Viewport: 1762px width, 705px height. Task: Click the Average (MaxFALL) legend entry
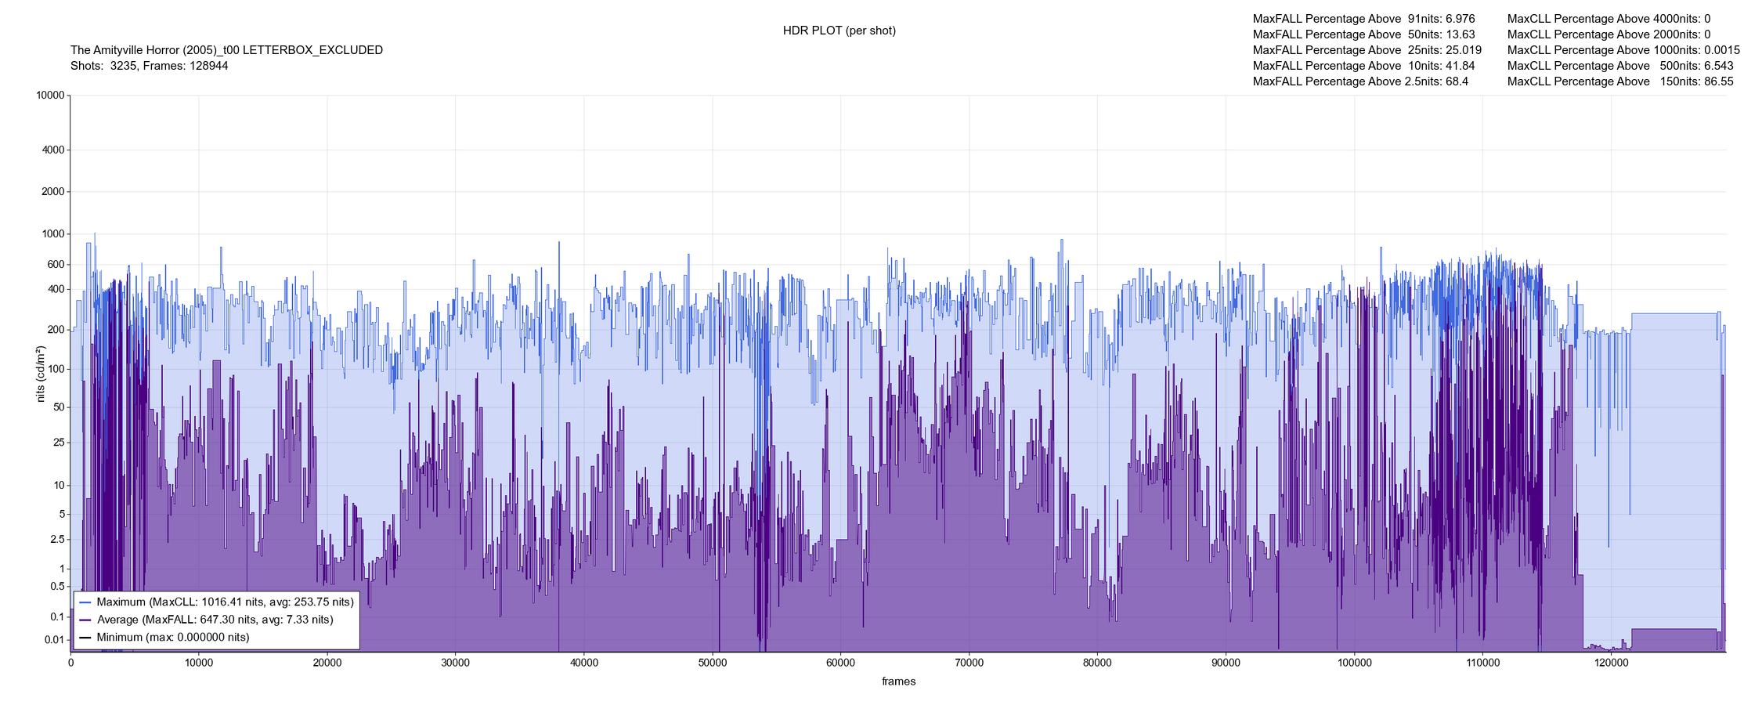tap(206, 620)
